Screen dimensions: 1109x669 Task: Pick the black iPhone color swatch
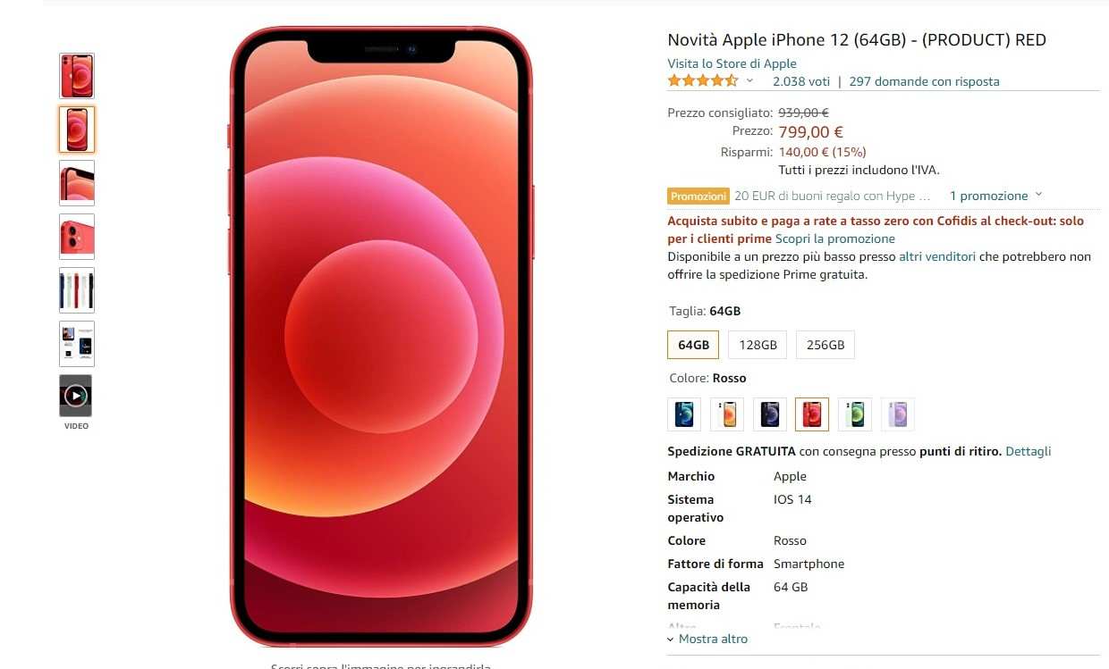[770, 414]
